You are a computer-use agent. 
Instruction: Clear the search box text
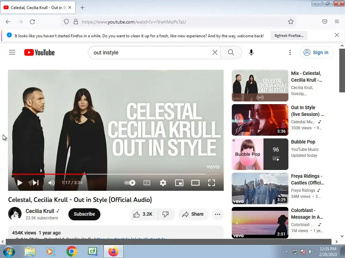tap(215, 52)
